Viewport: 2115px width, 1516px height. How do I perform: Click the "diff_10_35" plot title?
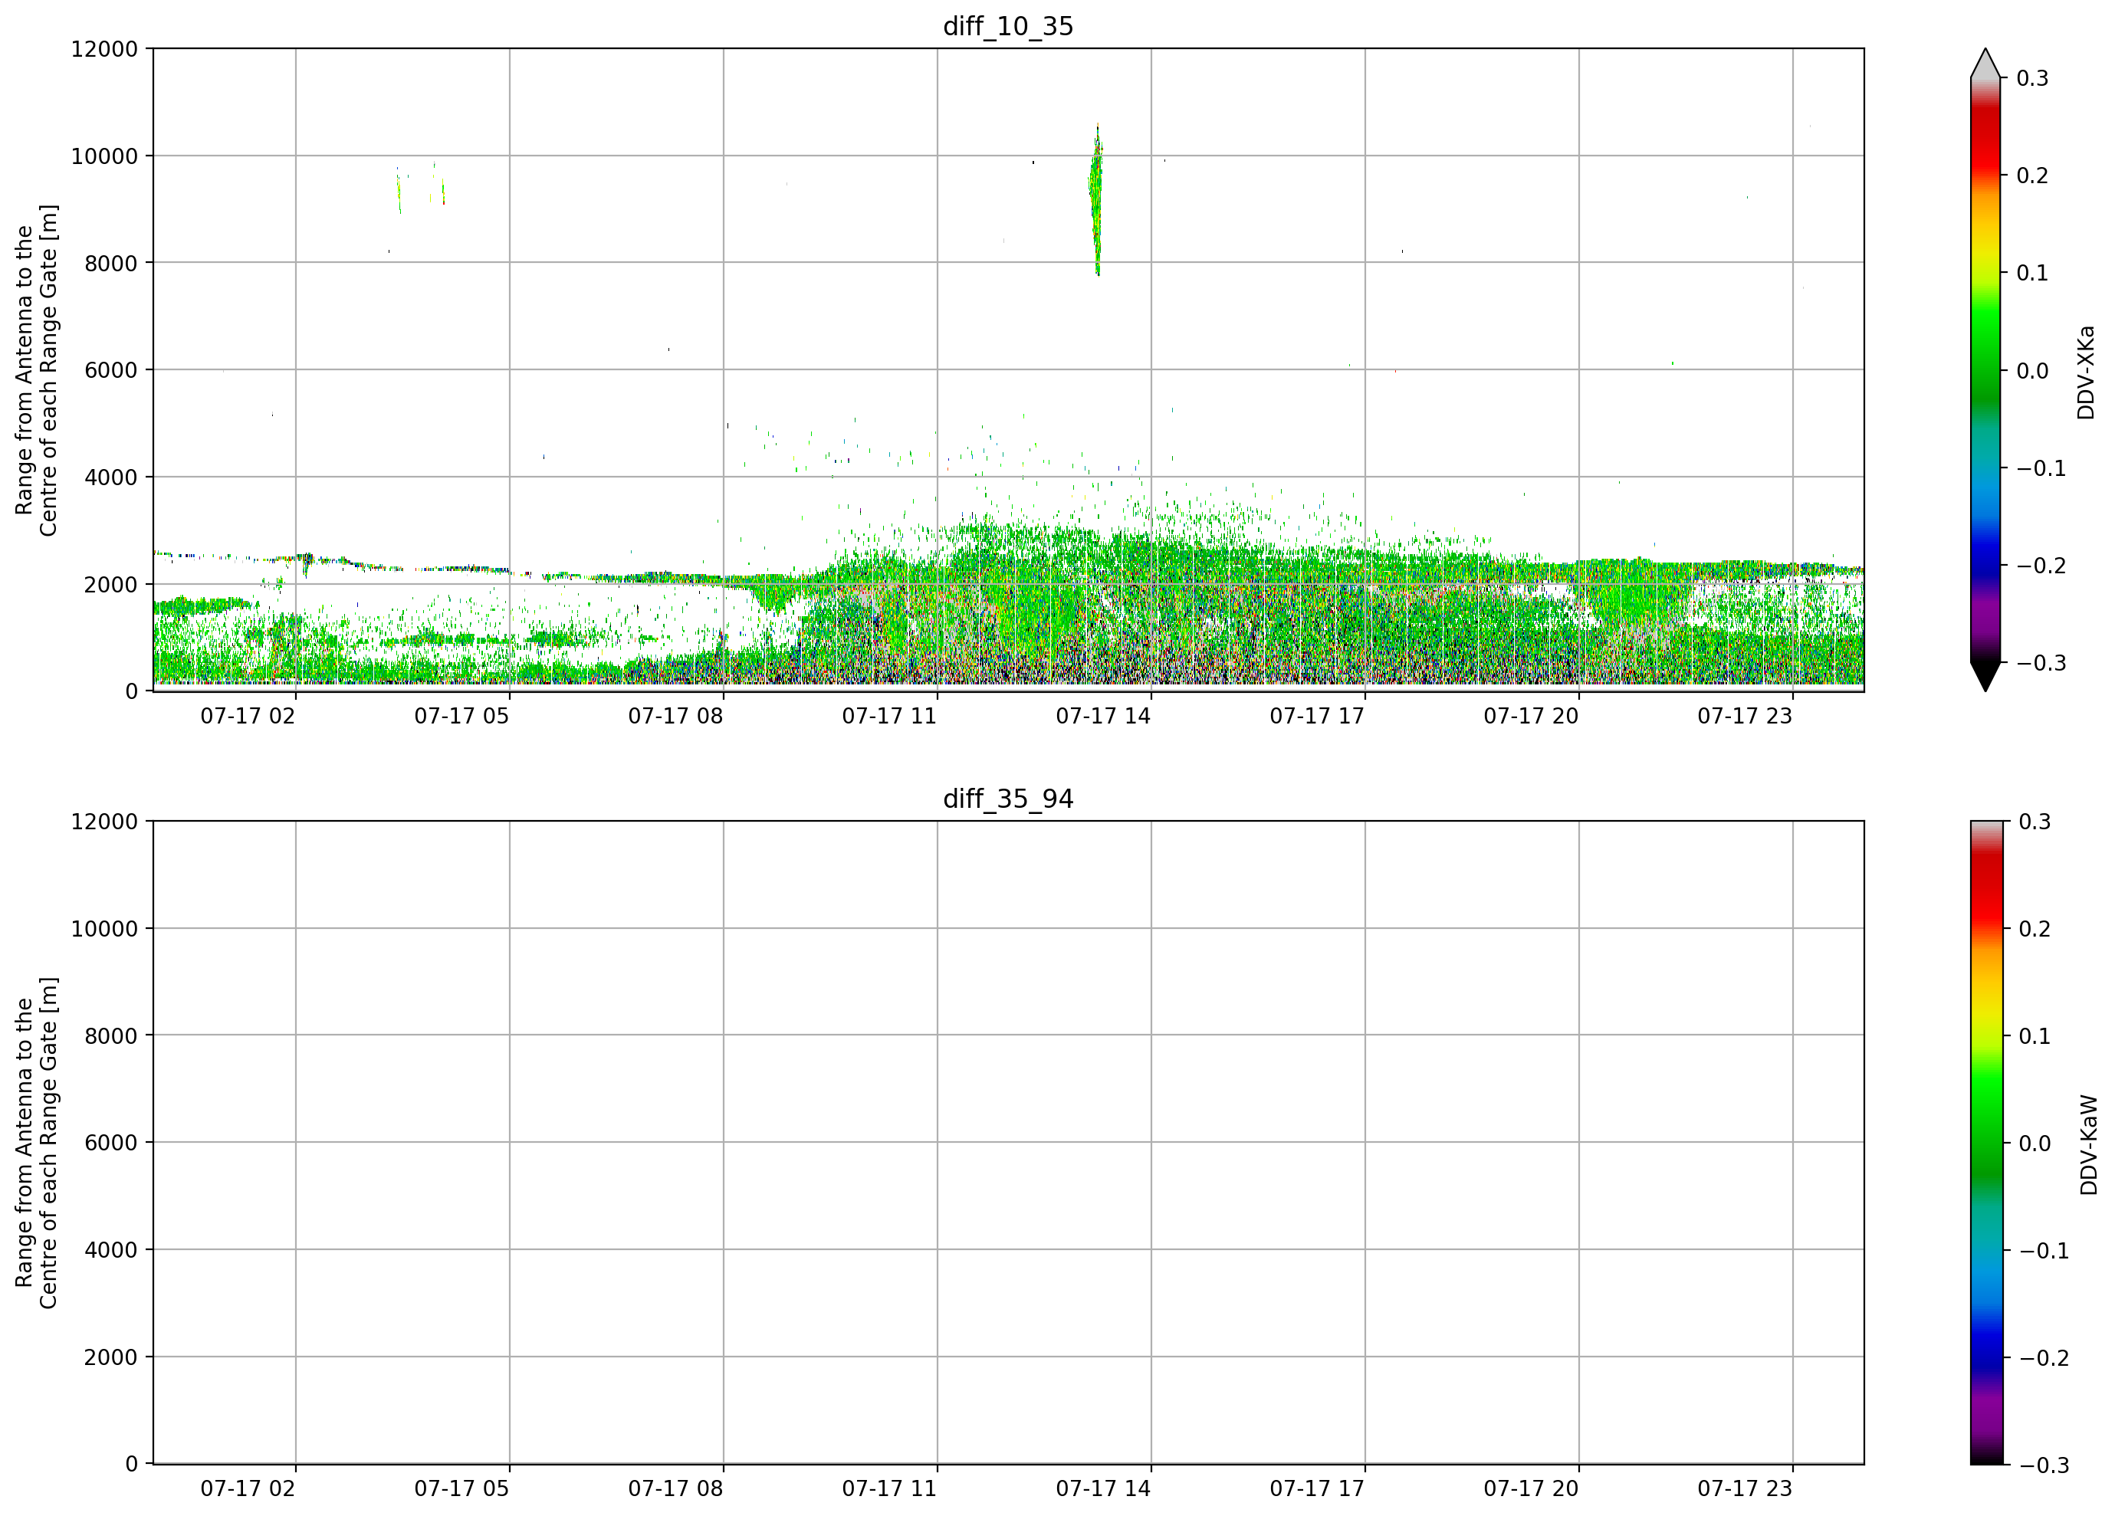click(1008, 26)
